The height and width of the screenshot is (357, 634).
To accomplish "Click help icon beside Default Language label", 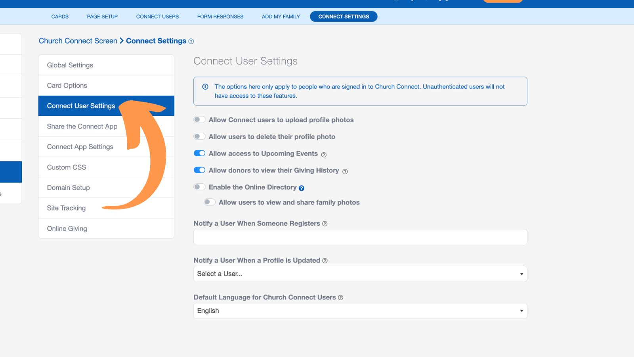I will pos(340,297).
